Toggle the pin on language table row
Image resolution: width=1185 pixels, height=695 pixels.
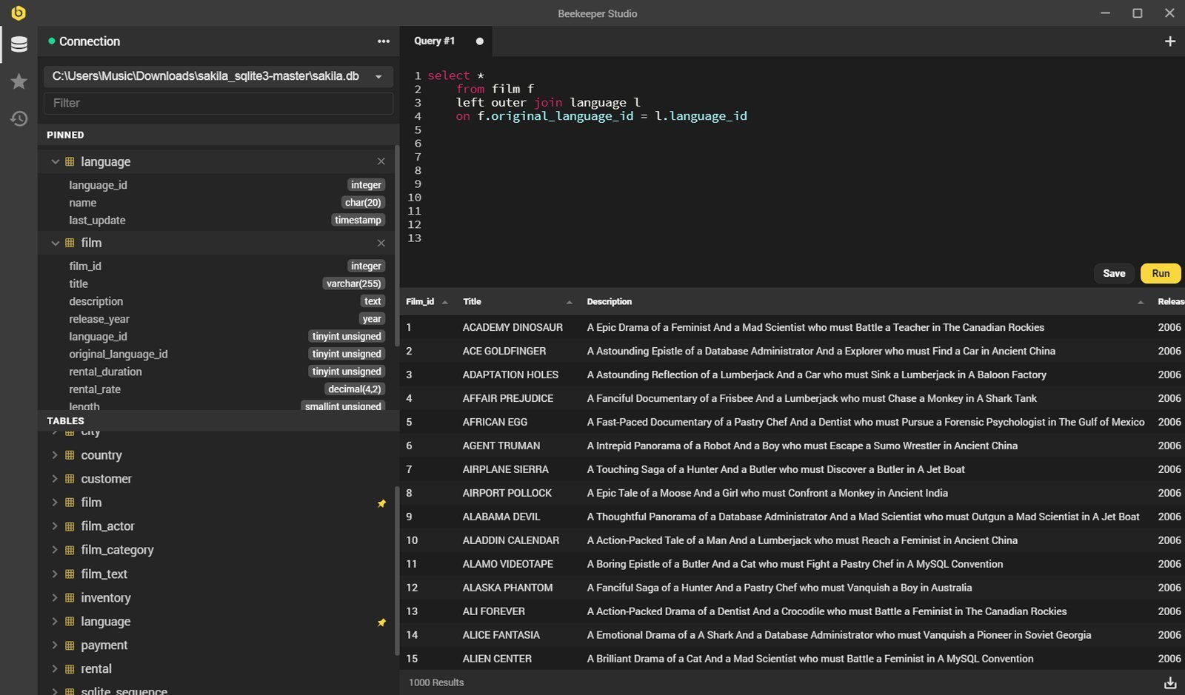pos(381,622)
